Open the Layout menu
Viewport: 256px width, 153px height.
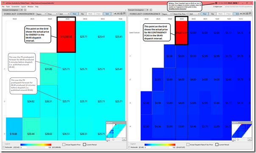(23, 7)
